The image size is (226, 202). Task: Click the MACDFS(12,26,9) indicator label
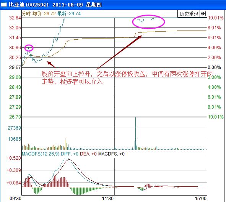coord(41,154)
